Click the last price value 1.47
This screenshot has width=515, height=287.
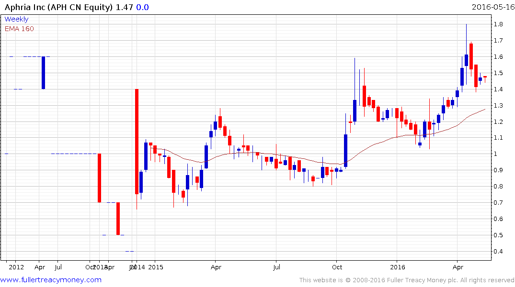coord(124,7)
